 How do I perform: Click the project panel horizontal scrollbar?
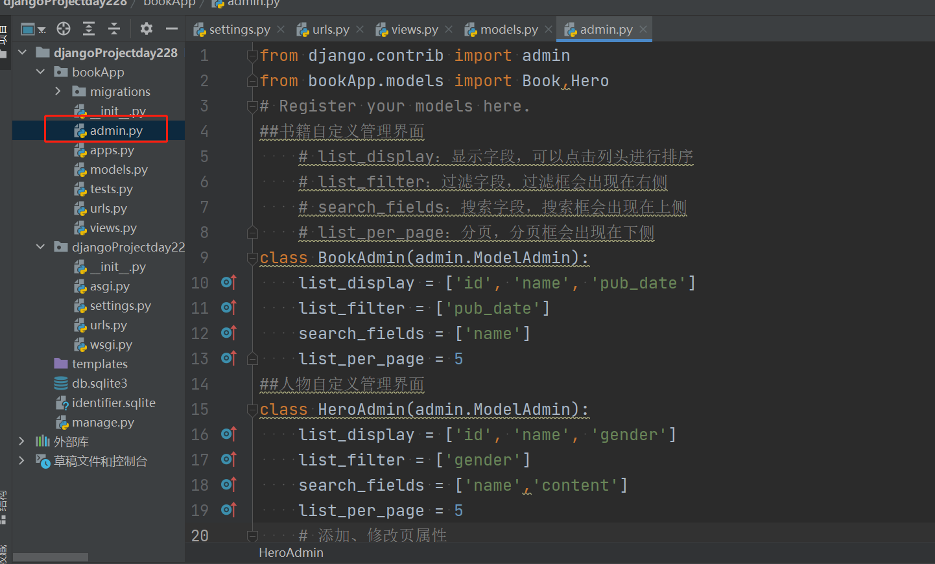coord(51,558)
